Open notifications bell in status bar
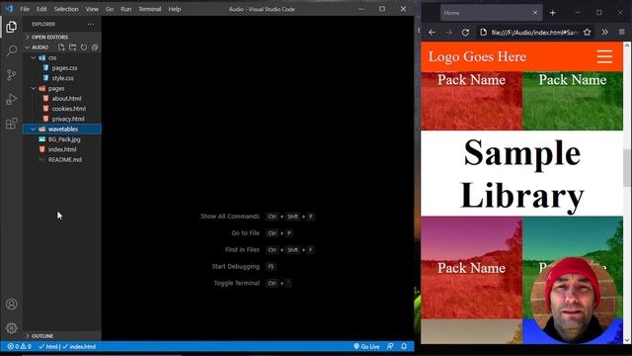632x356 pixels. (x=404, y=346)
